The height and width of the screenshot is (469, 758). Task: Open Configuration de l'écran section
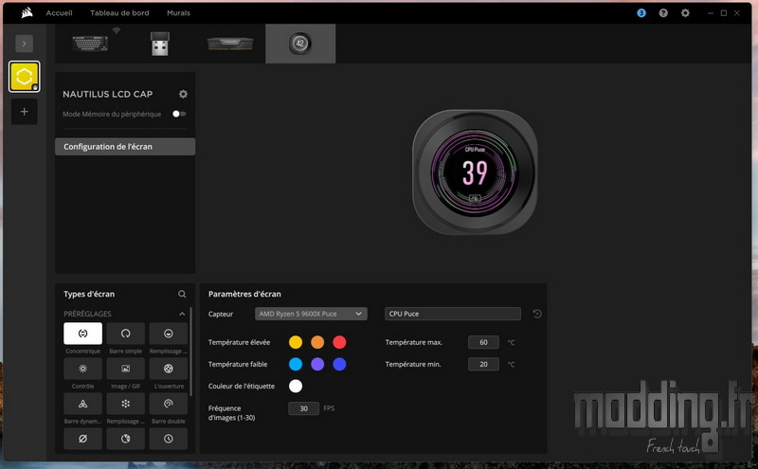[125, 147]
